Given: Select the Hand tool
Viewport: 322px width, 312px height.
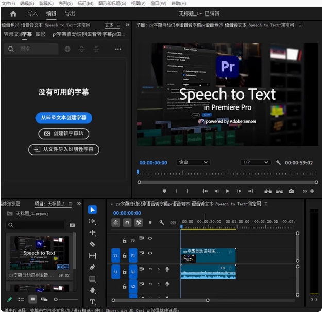Looking at the screenshot, I should [92, 290].
